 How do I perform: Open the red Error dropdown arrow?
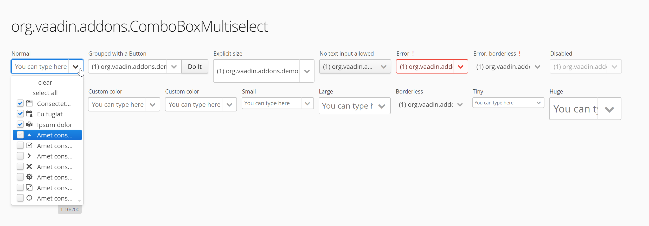click(460, 67)
